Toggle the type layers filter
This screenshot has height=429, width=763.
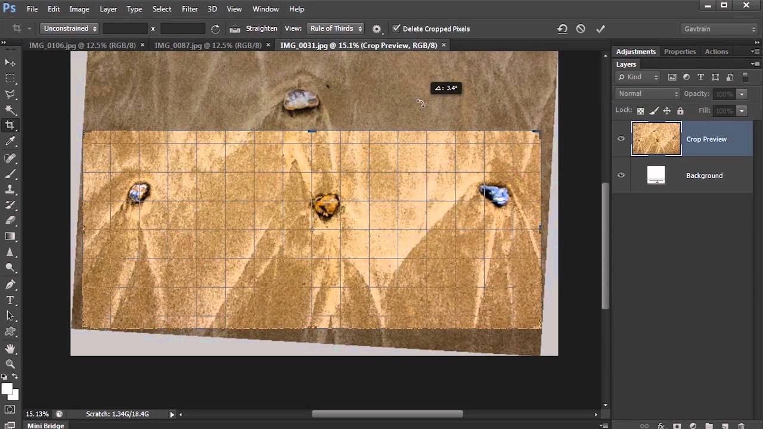[700, 77]
